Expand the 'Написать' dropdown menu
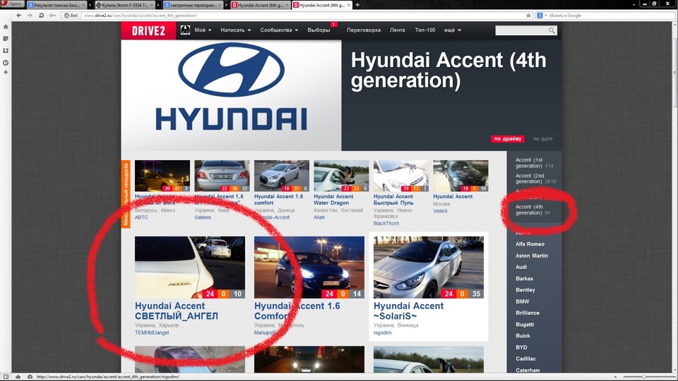The width and height of the screenshot is (678, 381). click(236, 30)
